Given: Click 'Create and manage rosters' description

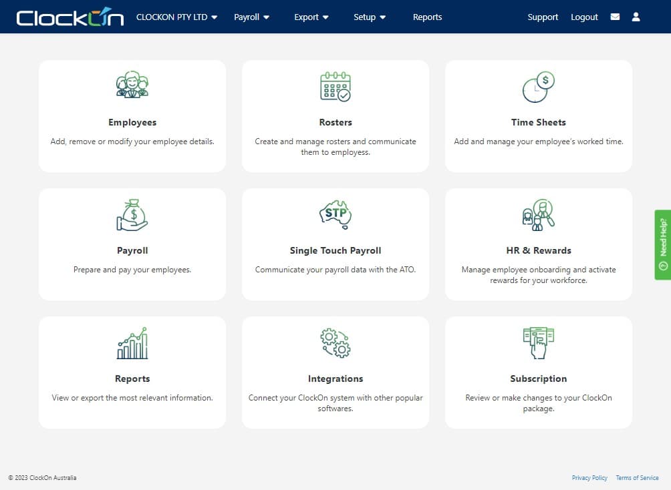Looking at the screenshot, I should pos(335,147).
